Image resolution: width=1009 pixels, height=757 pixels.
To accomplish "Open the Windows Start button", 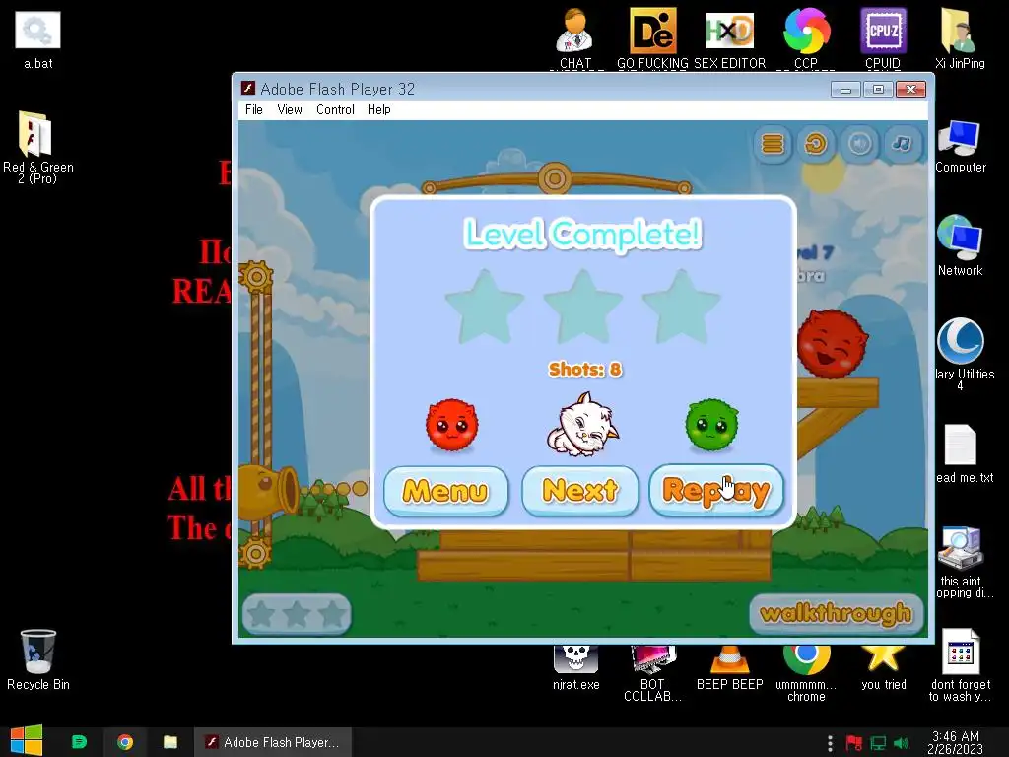I will point(27,741).
